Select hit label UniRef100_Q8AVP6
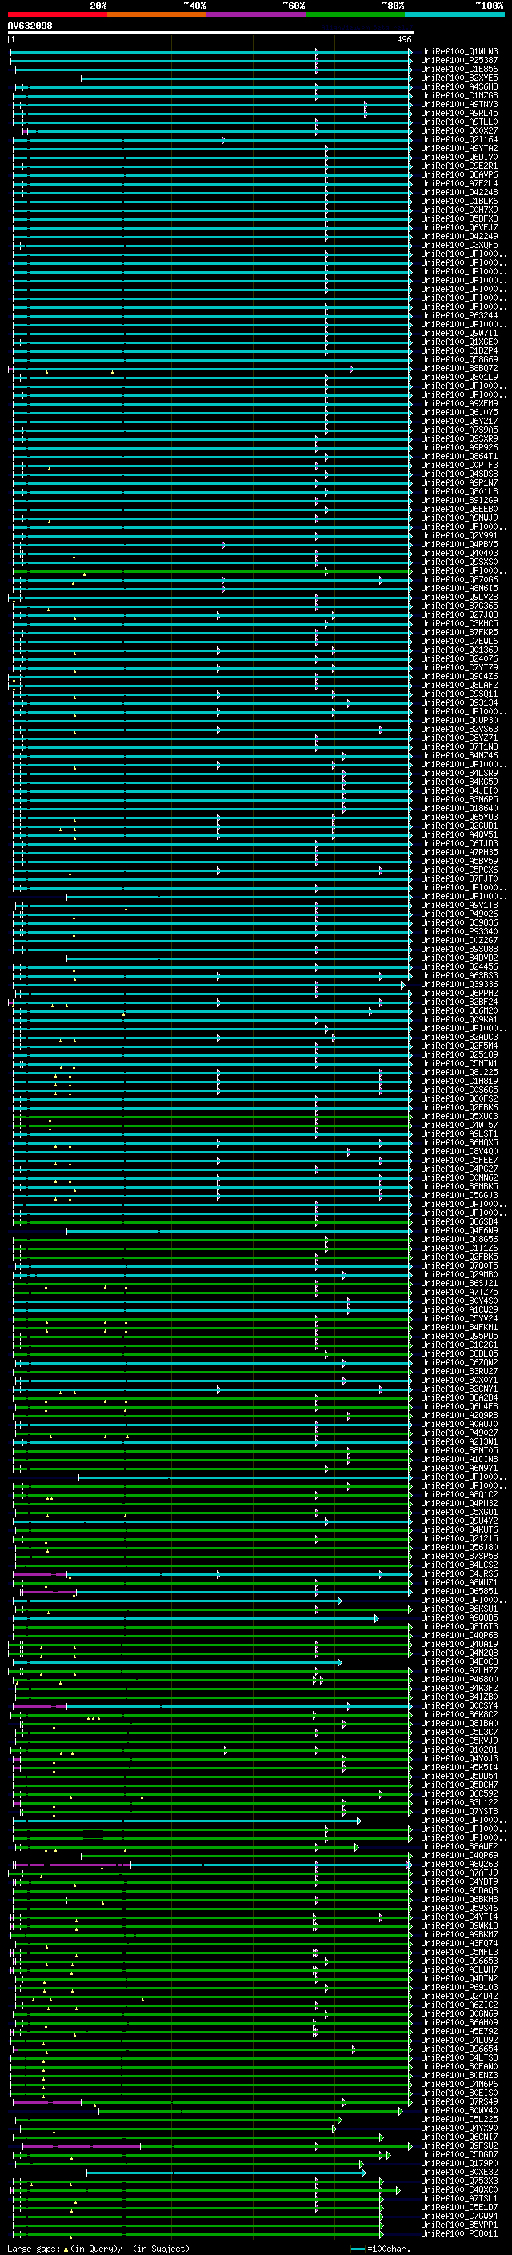512x2255 pixels. pyautogui.click(x=459, y=174)
